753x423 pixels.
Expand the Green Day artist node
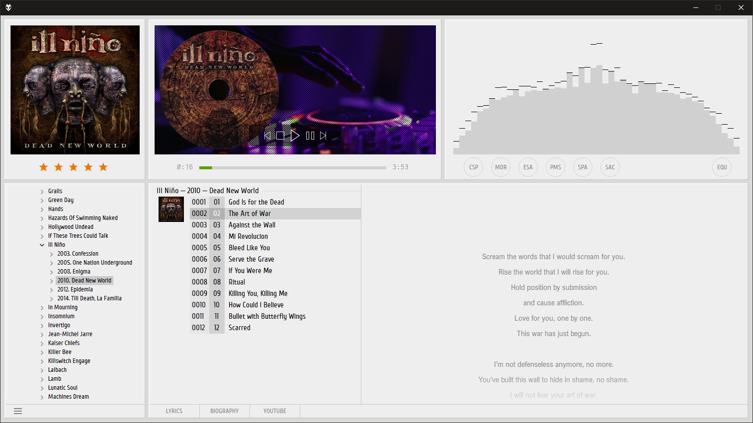coord(42,201)
